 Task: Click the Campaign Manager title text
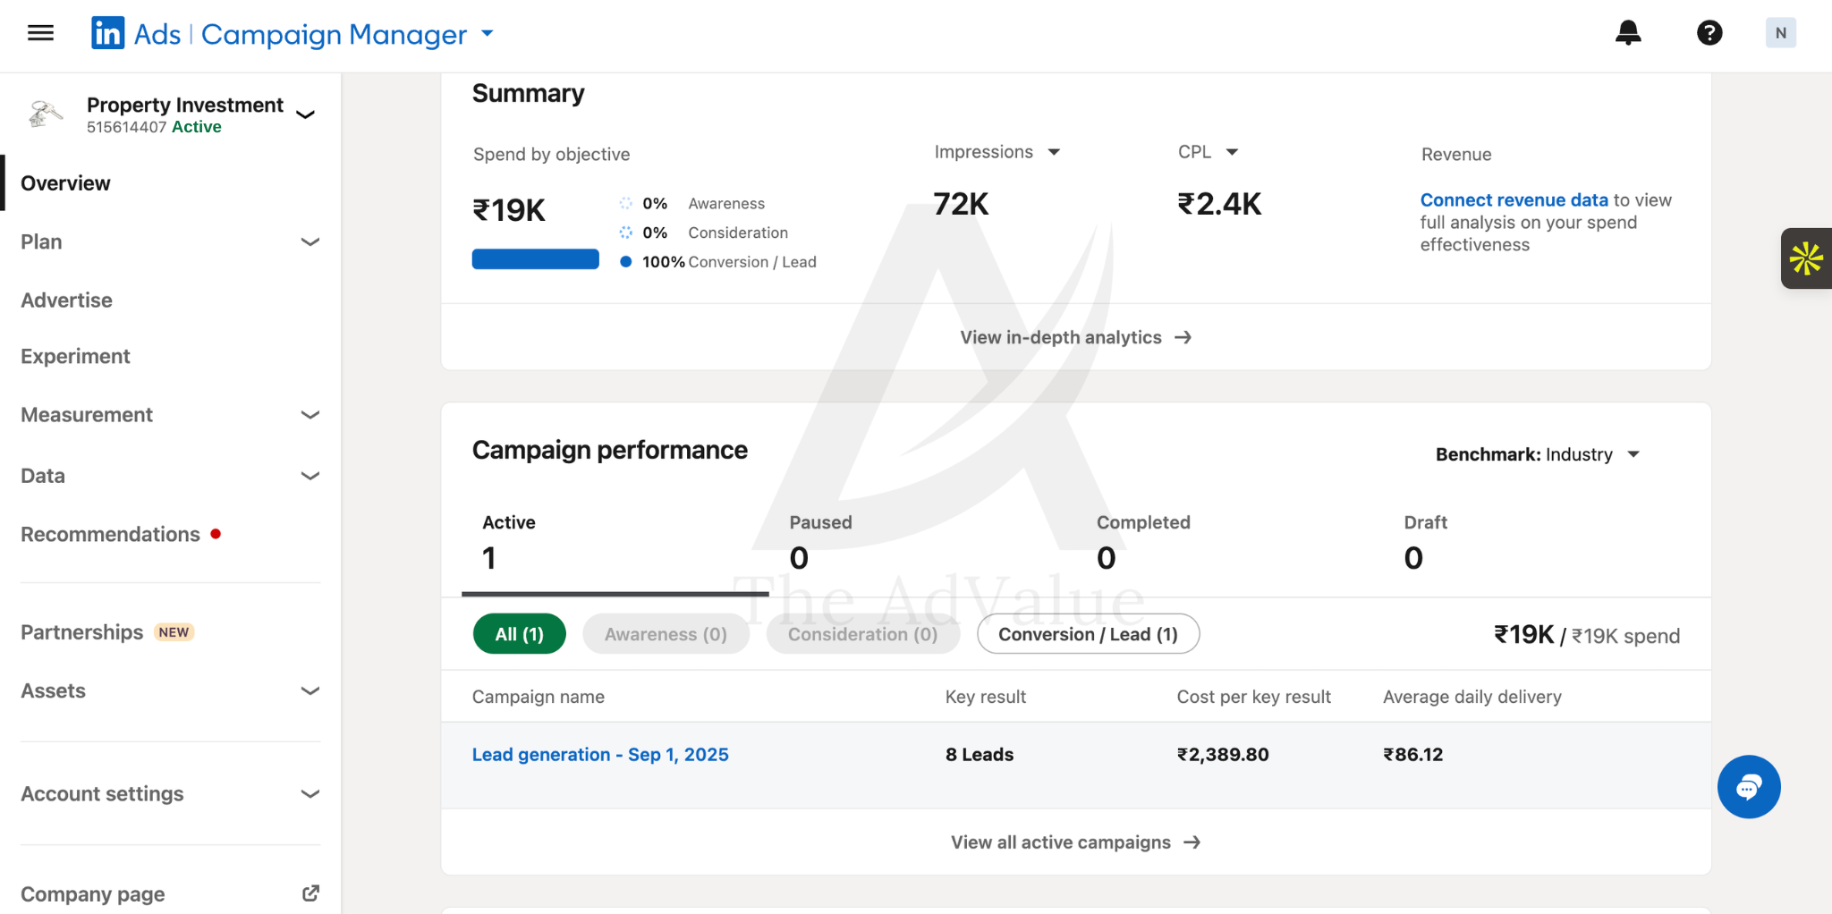[334, 34]
